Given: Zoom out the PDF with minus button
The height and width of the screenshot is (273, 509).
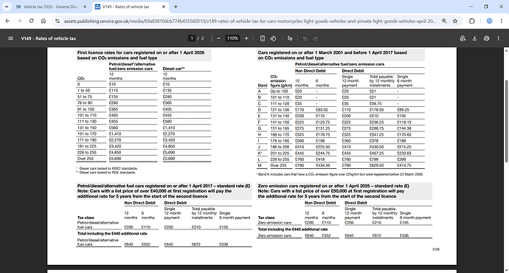Looking at the screenshot, I should click(x=218, y=38).
